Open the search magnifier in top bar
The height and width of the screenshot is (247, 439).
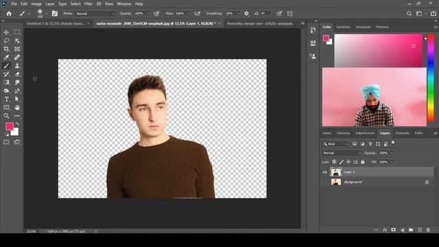[409, 14]
